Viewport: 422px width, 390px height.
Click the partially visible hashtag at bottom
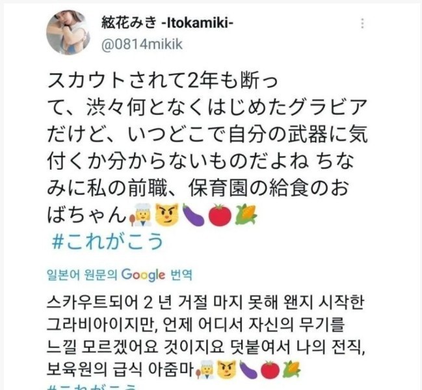click(92, 387)
